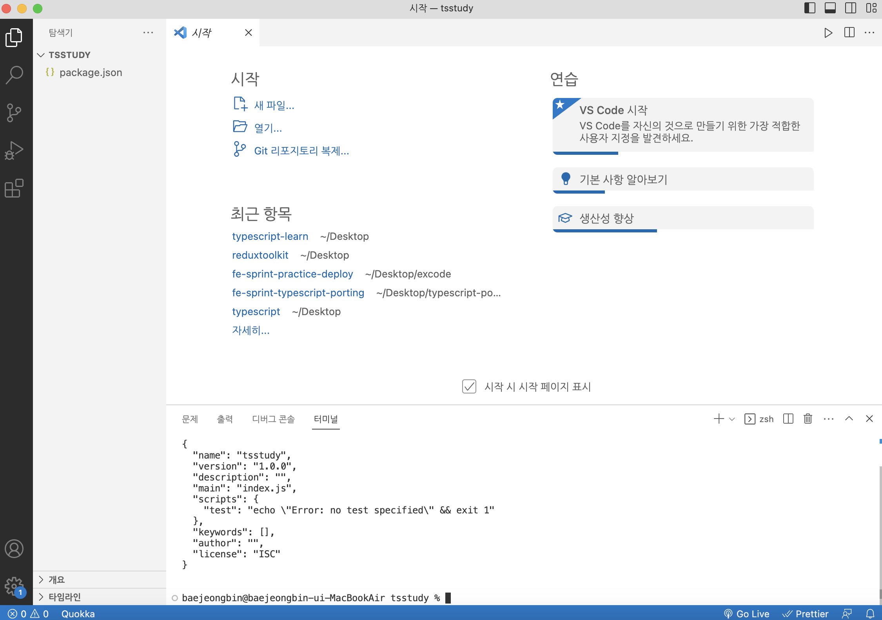Open the Extensions view
The image size is (882, 620).
click(15, 189)
